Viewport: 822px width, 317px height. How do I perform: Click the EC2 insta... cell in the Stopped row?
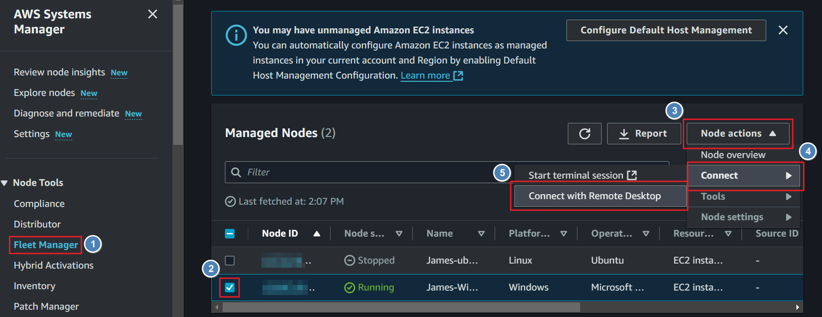point(698,260)
